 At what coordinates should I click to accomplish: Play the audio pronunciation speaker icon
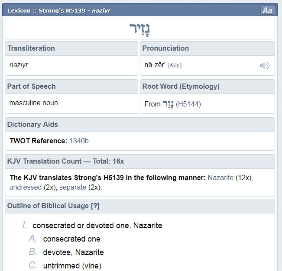265,65
